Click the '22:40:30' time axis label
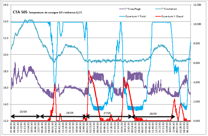The height and width of the screenshot is (136, 208). [x=84, y=128]
